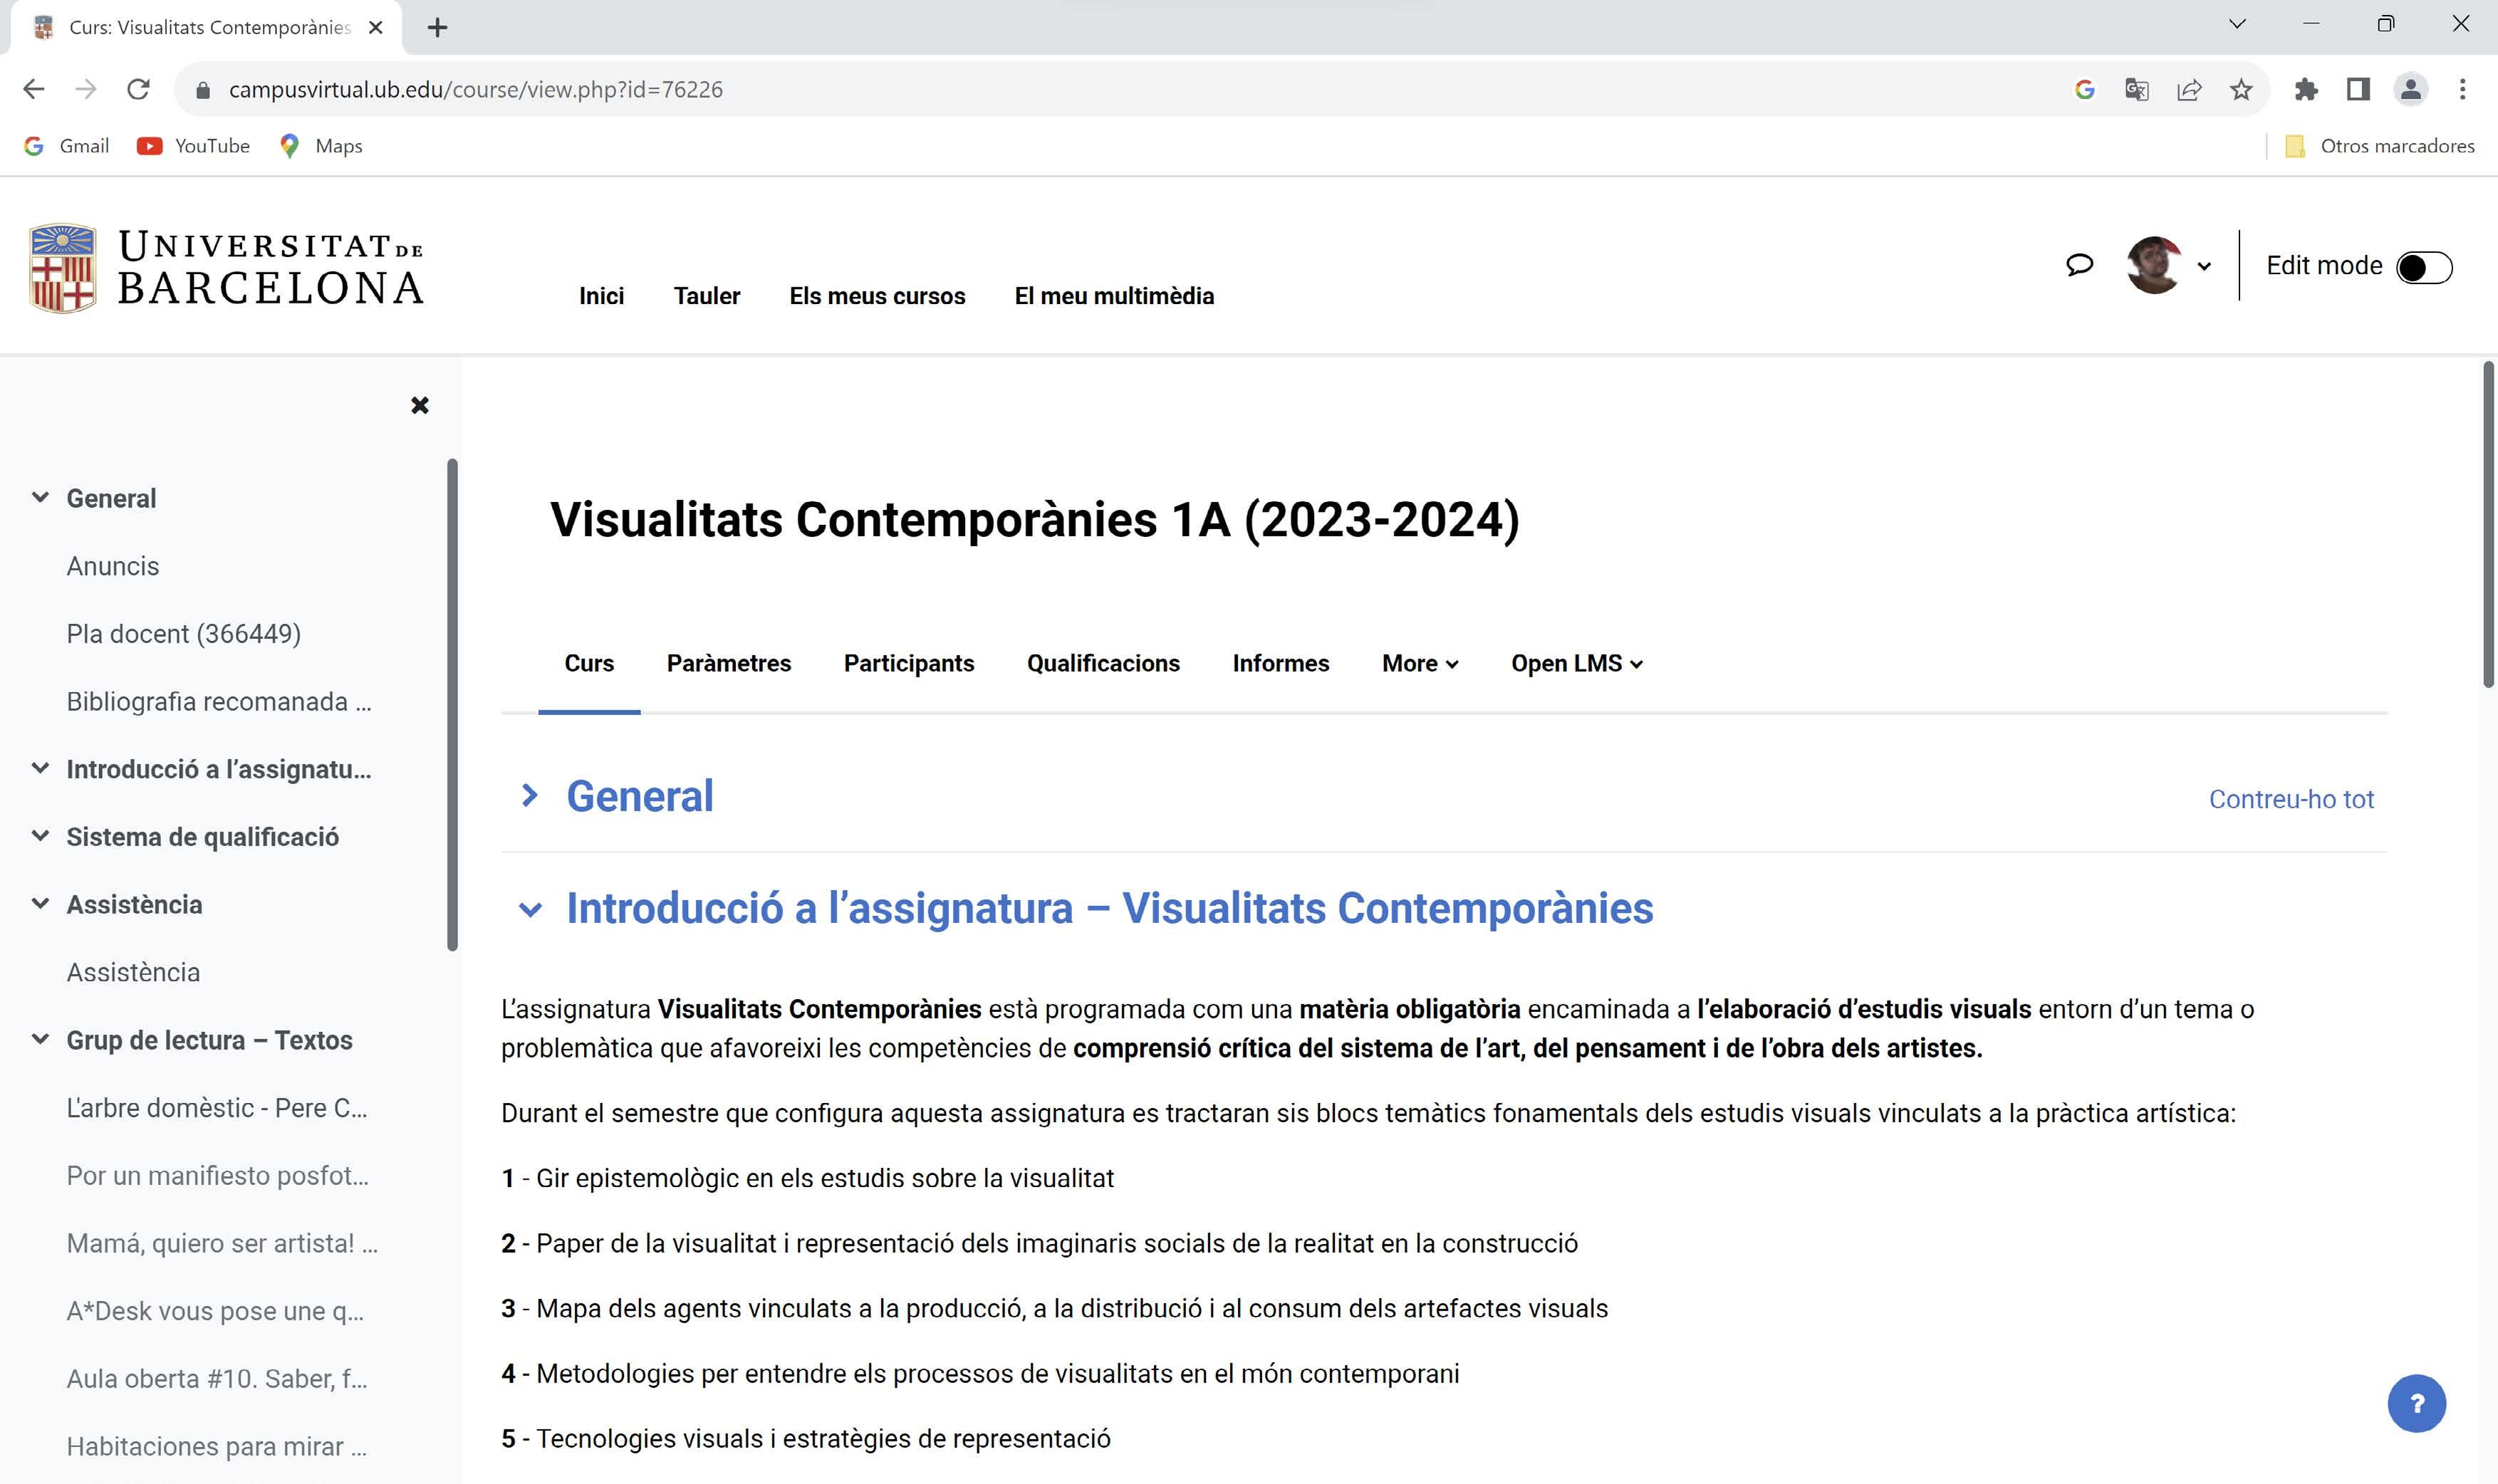Click the blue help question mark button
The image size is (2498, 1484).
point(2416,1403)
